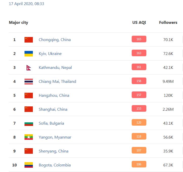Click the China flag beside Shanghai
183x172 pixels.
pyautogui.click(x=29, y=109)
